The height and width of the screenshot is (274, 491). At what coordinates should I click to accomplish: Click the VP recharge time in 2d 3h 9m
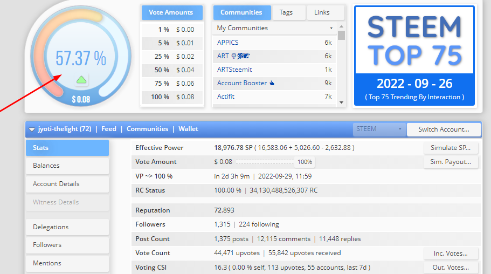[x=232, y=176]
